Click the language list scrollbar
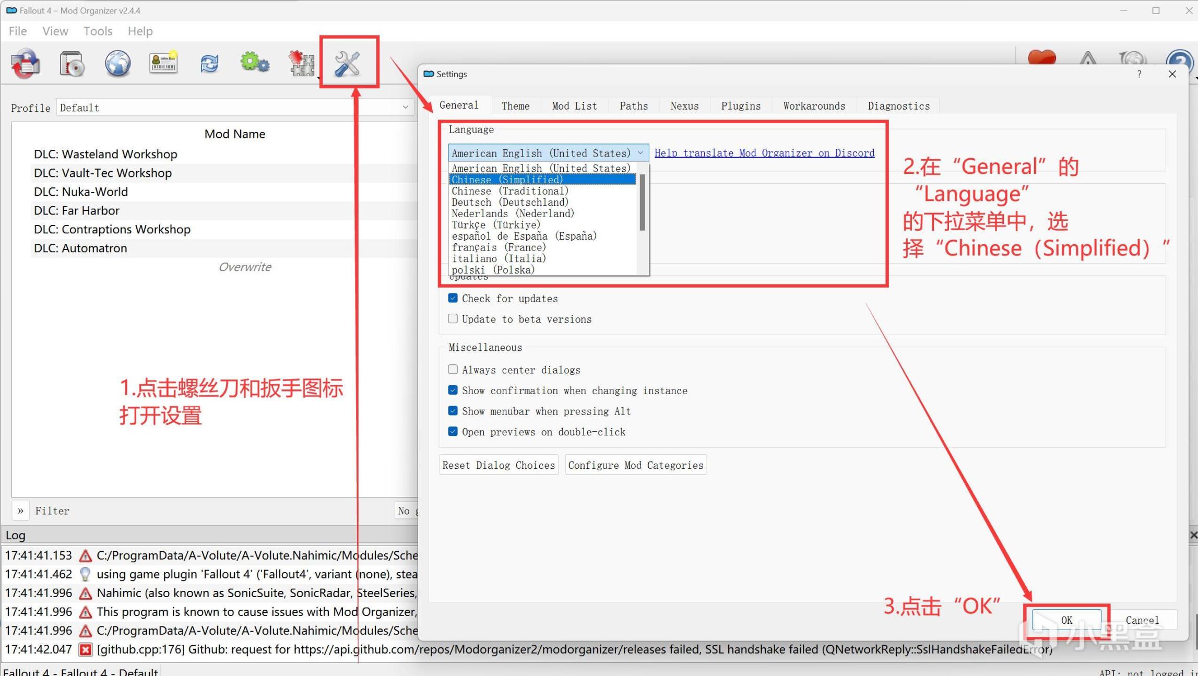Image resolution: width=1198 pixels, height=676 pixels. [x=642, y=204]
